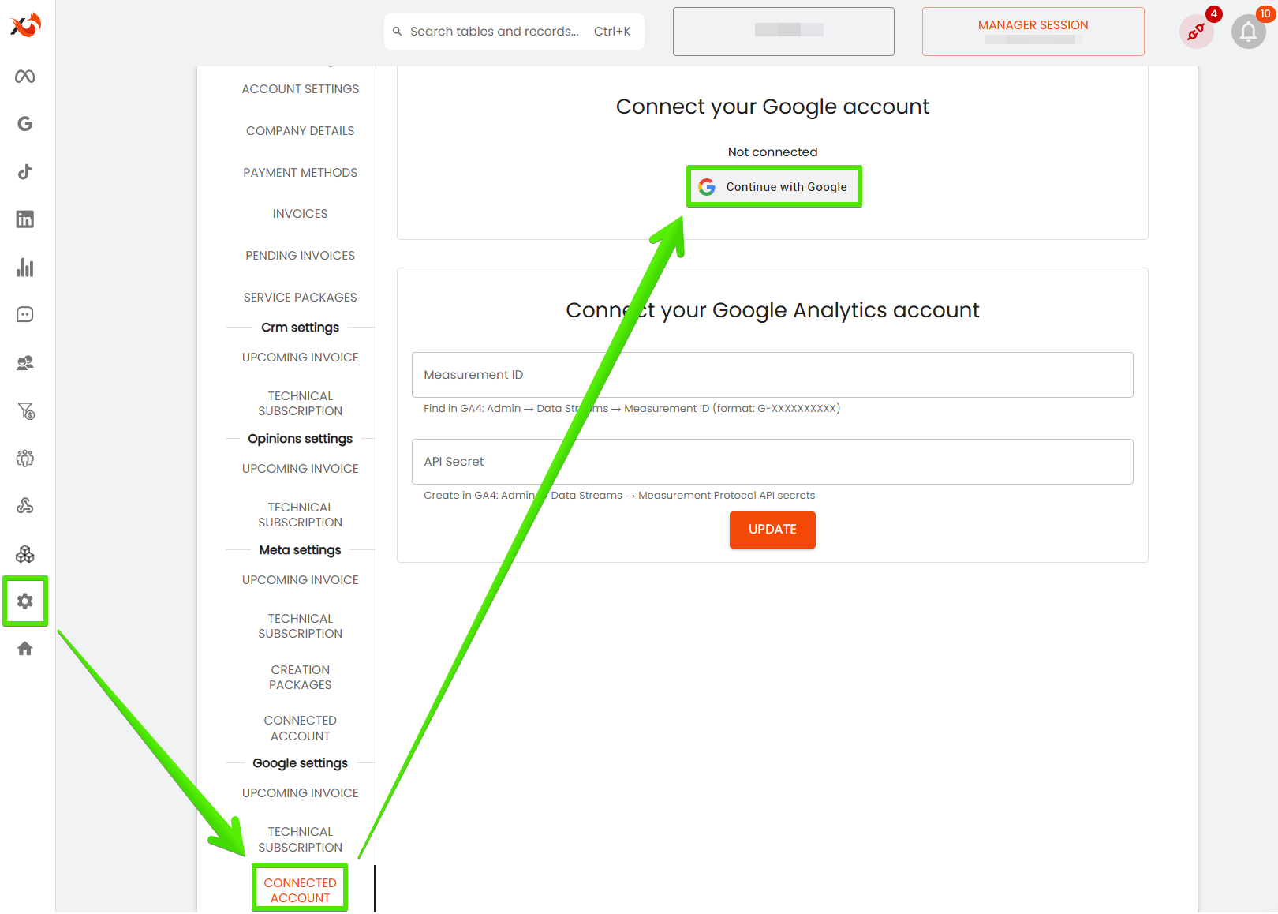The image size is (1278, 914).
Task: Open the TikTok section in sidebar
Action: pyautogui.click(x=25, y=172)
